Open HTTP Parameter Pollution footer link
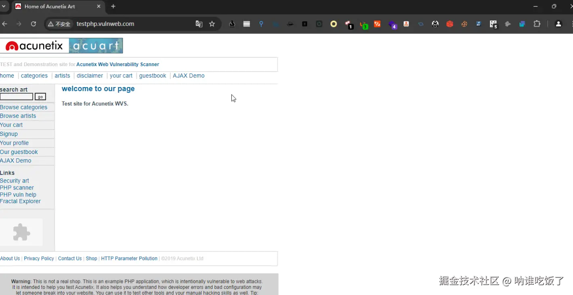Screen dimensions: 573x295 [x=129, y=259]
